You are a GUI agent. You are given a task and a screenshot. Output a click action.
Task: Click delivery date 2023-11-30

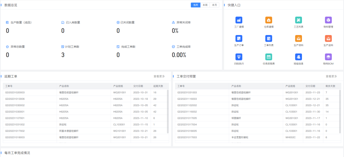click(x=313, y=111)
